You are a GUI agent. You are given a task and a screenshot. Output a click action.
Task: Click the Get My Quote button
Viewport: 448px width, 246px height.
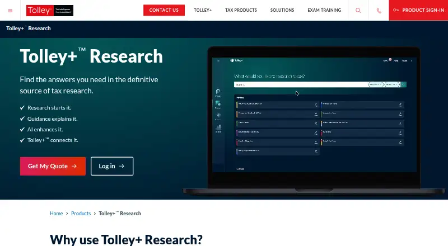[x=53, y=166]
